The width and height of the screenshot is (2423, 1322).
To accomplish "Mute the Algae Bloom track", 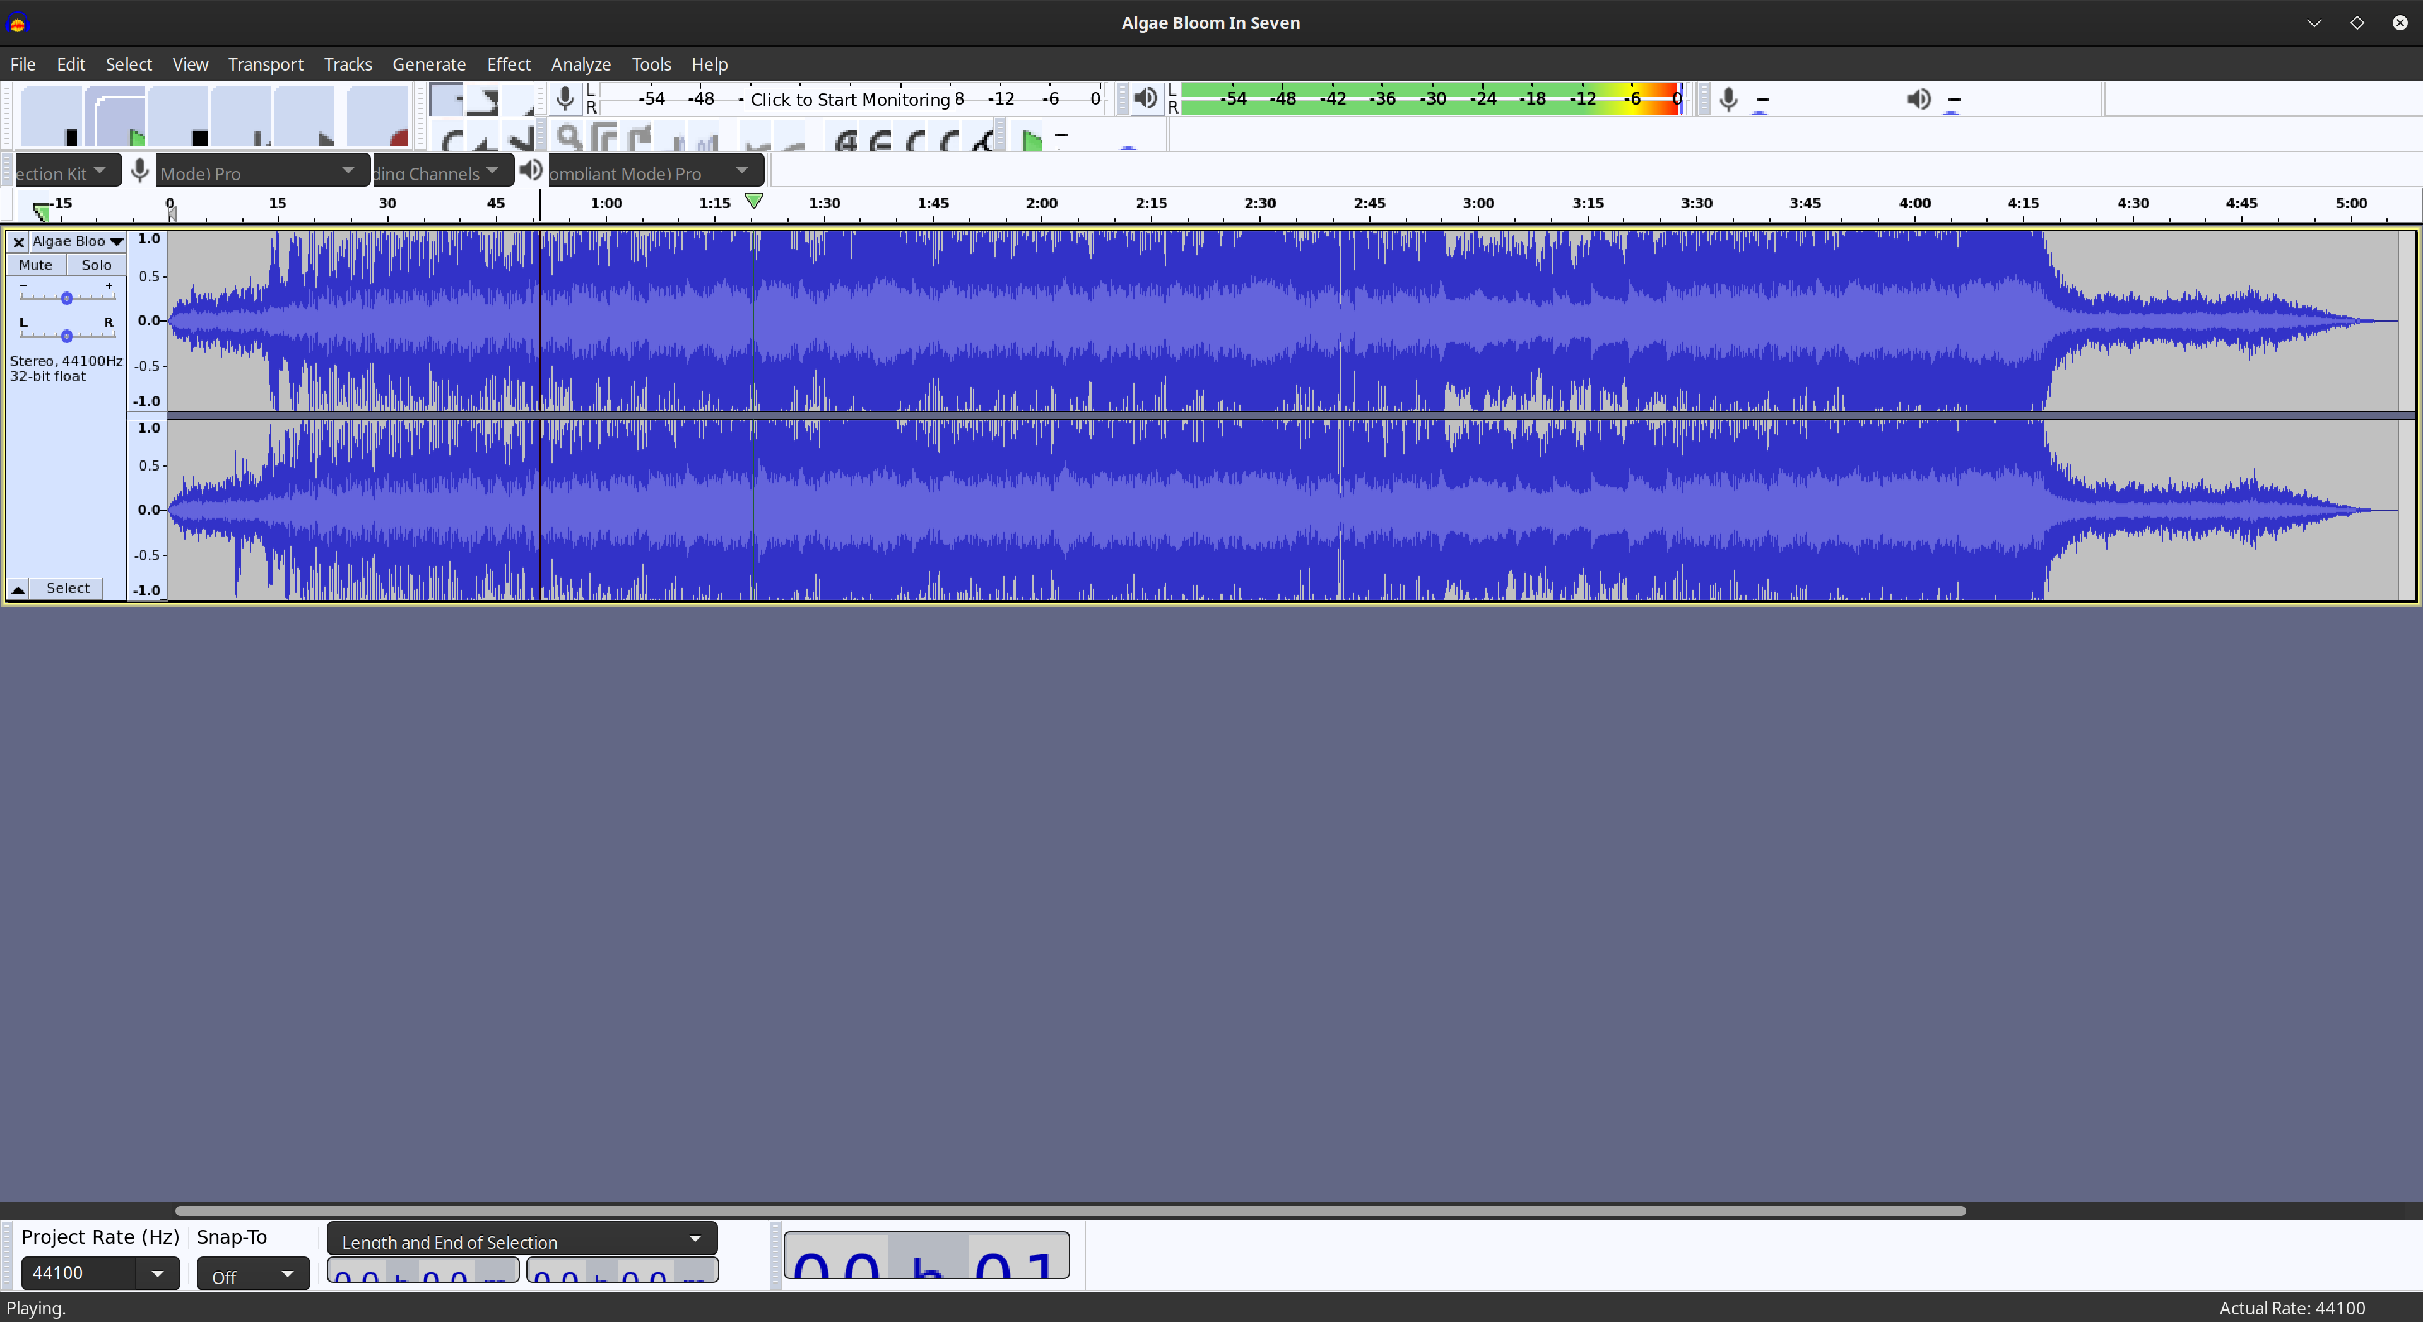I will pyautogui.click(x=36, y=265).
